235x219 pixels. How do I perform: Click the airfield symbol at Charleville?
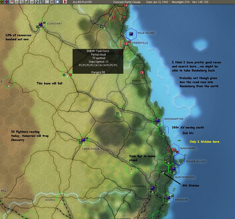tap(87, 138)
